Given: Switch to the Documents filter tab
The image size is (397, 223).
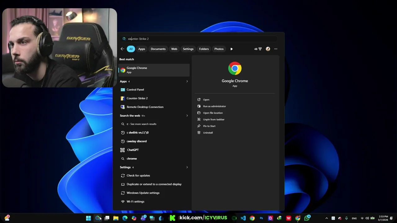Looking at the screenshot, I should tap(158, 49).
